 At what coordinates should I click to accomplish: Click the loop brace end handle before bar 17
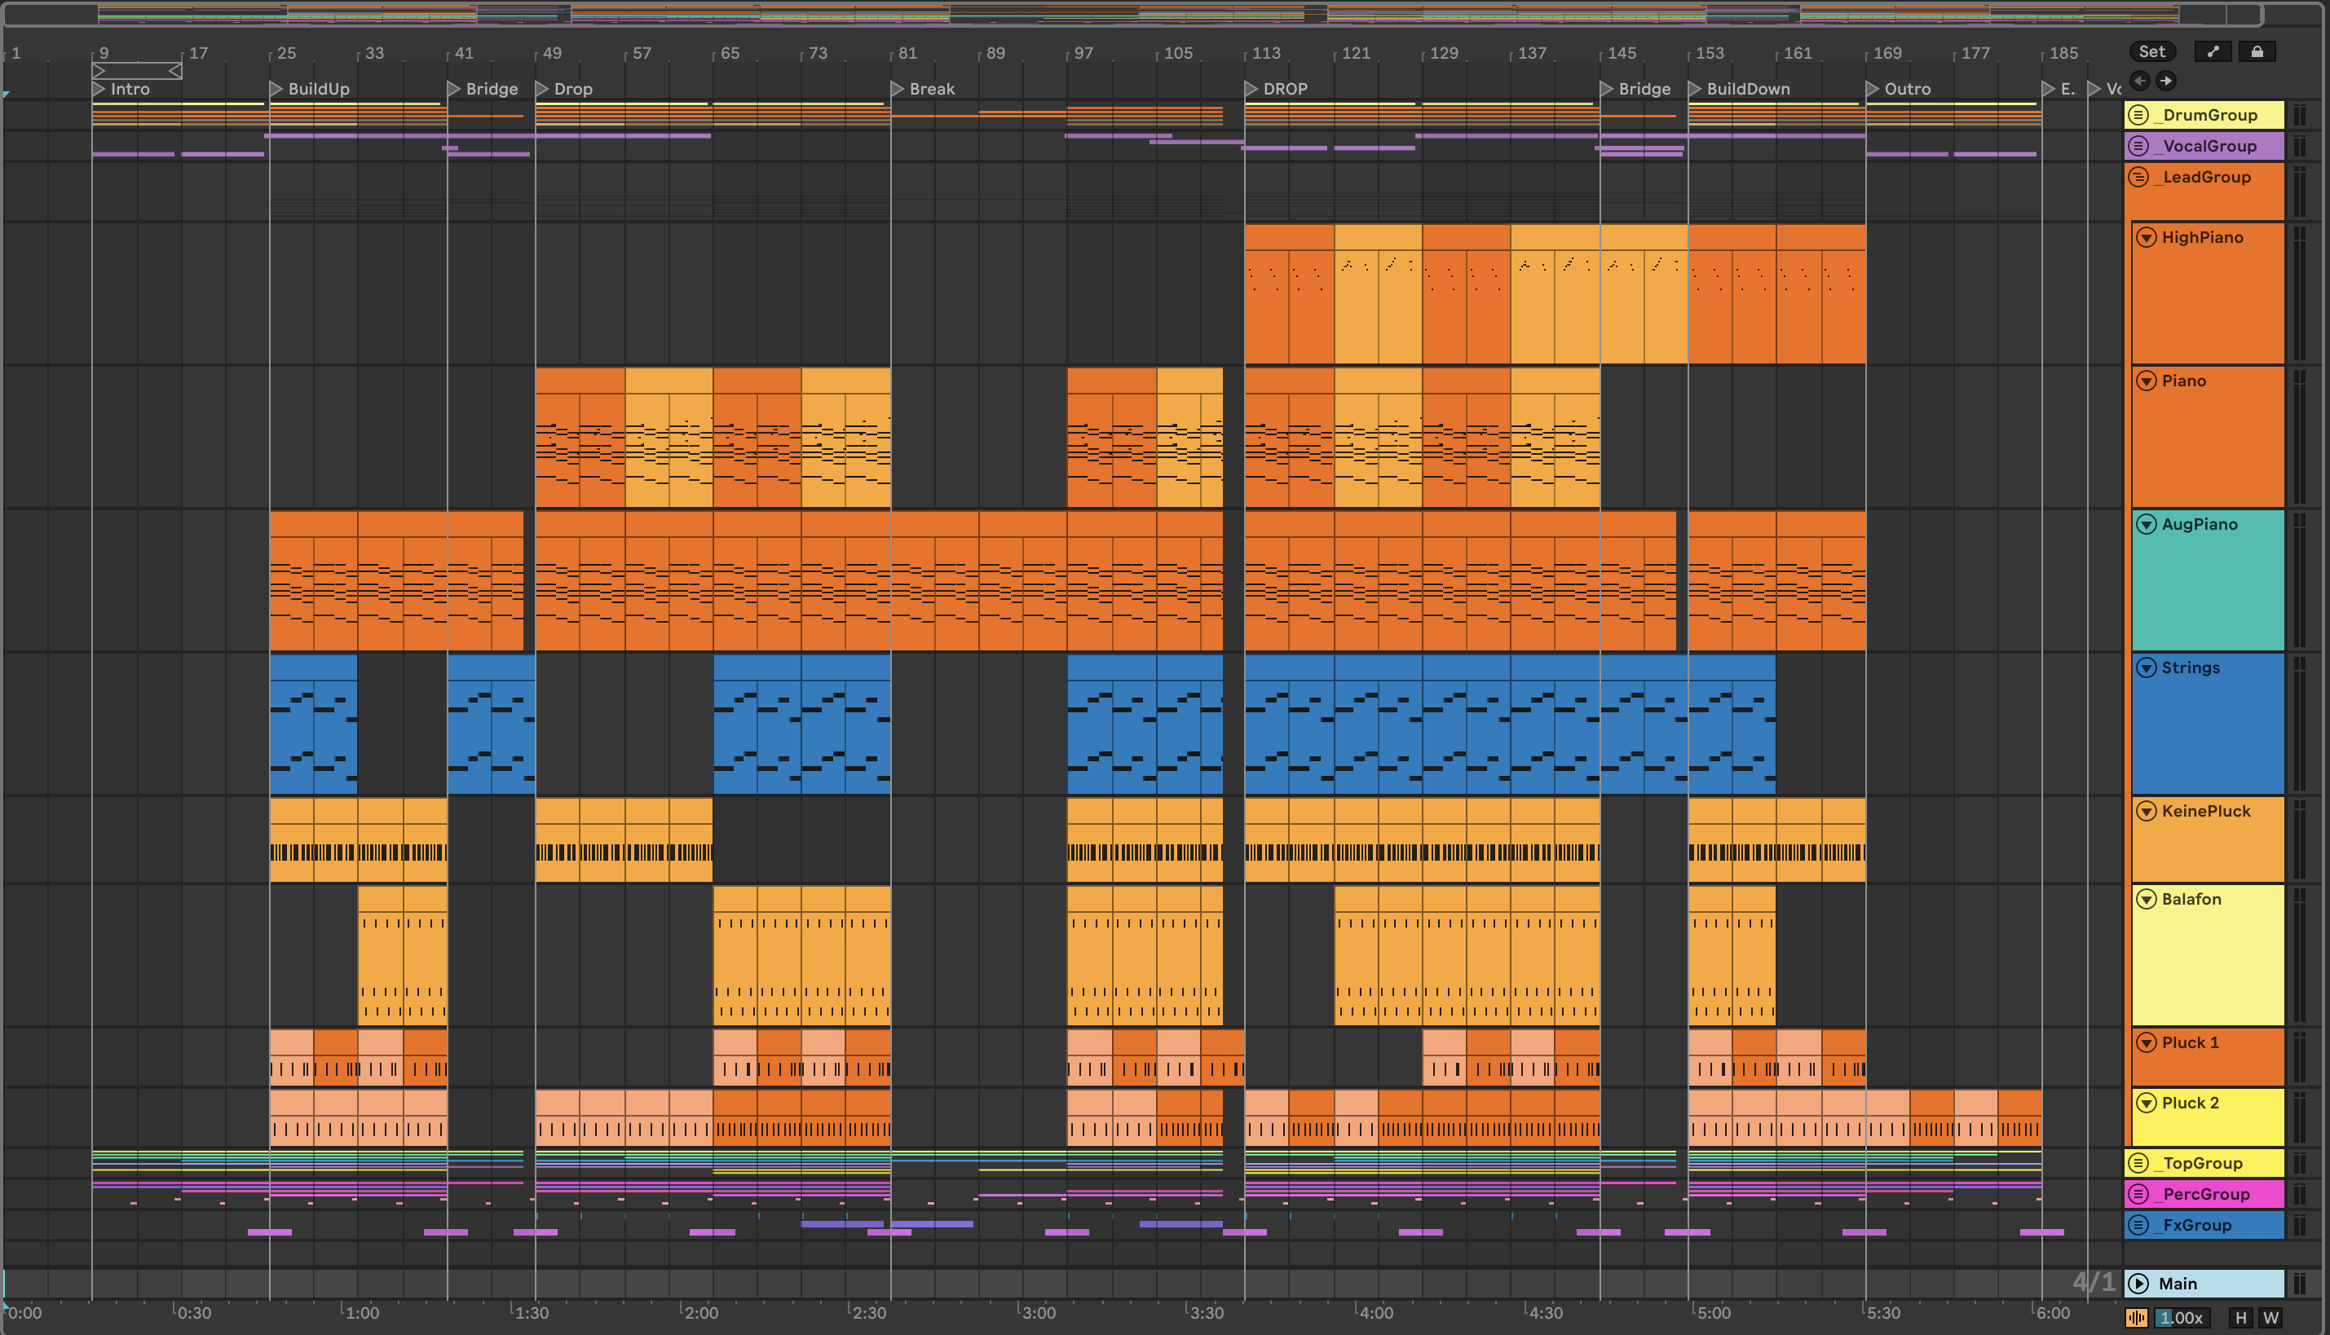pos(174,71)
